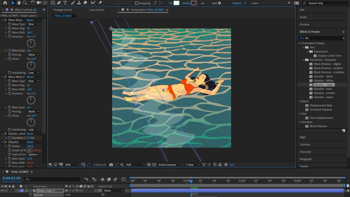Toggle visibility of Shape Layer 2
Screen dimensions: 350x197
pos(2,191)
